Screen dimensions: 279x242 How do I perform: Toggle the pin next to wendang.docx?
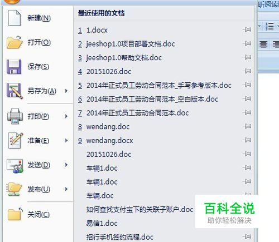click(x=247, y=140)
